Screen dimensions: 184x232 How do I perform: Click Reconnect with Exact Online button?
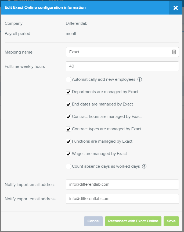click(x=133, y=221)
